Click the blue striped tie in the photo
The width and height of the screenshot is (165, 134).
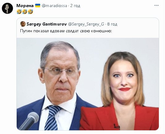tap(52, 118)
